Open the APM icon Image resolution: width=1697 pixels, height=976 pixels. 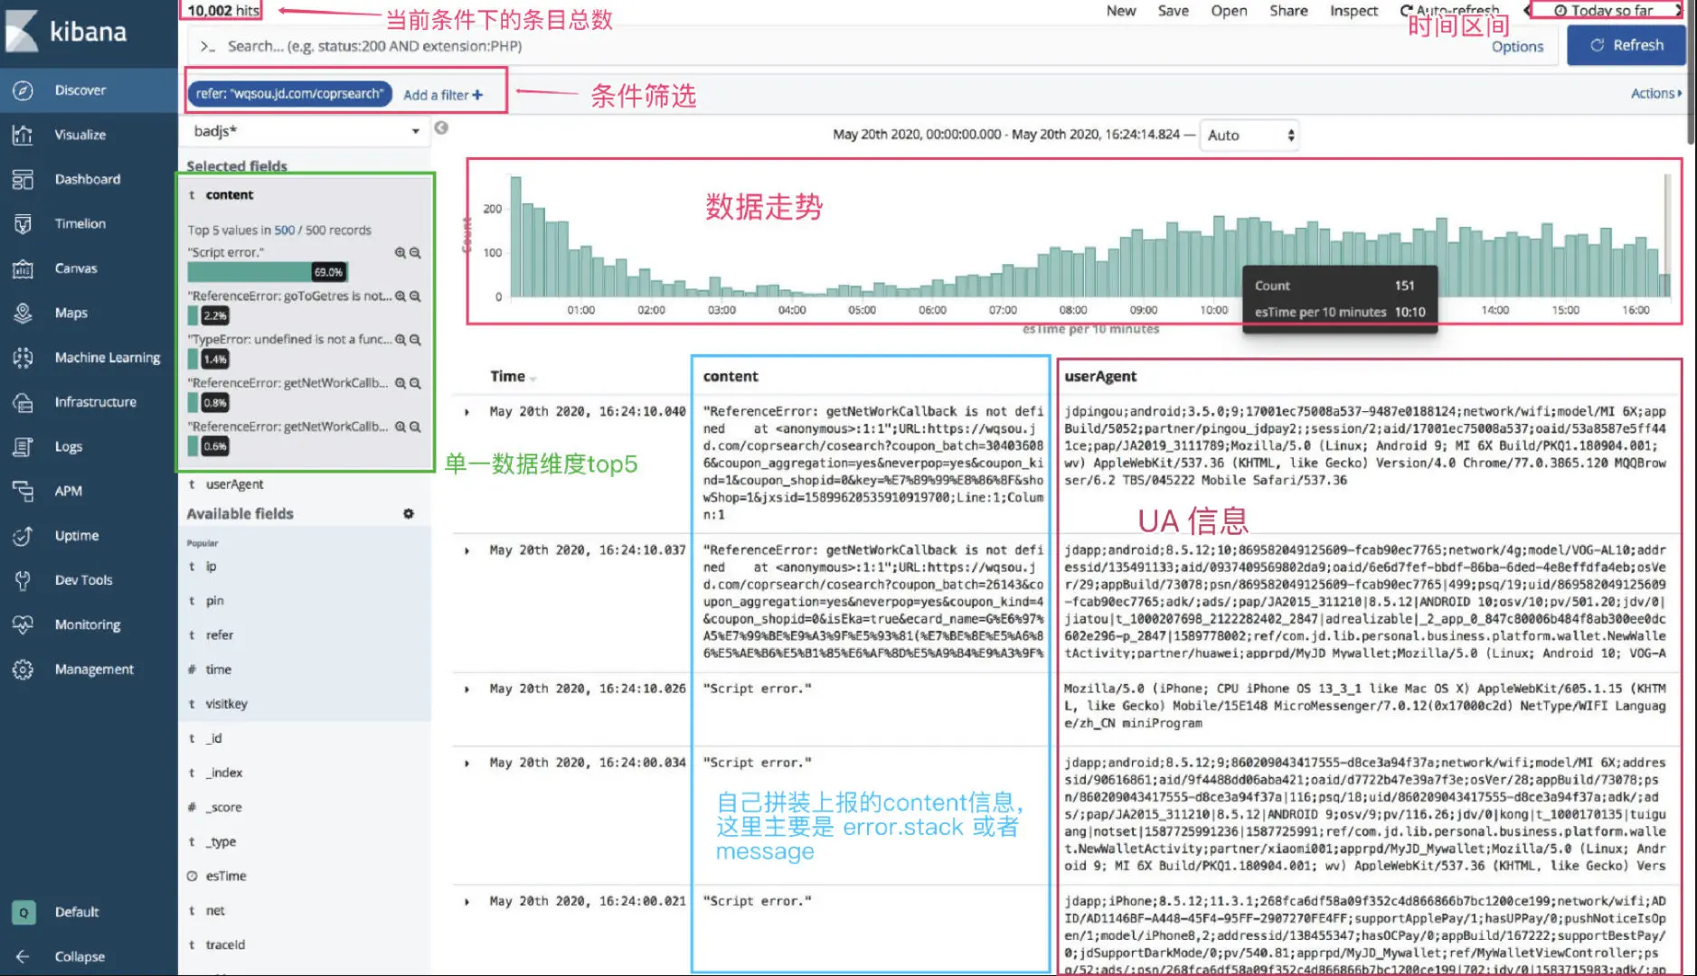coord(24,491)
